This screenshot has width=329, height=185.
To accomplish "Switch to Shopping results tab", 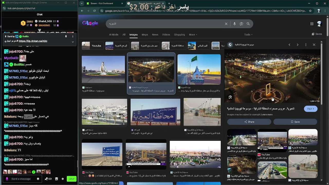I will coord(179,35).
